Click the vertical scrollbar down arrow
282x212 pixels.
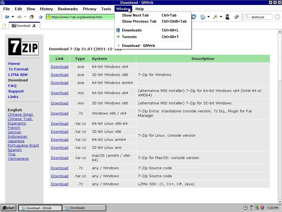[x=280, y=202]
